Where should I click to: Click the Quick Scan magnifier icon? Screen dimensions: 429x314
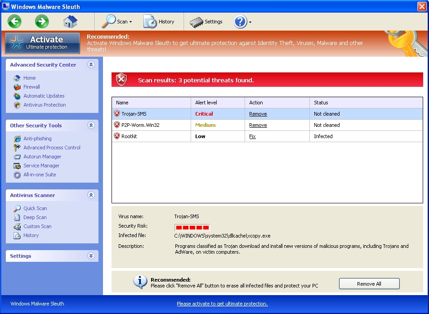coord(17,208)
